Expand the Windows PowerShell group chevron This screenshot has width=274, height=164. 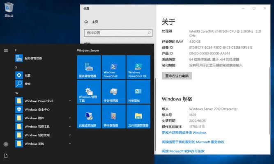pos(70,101)
